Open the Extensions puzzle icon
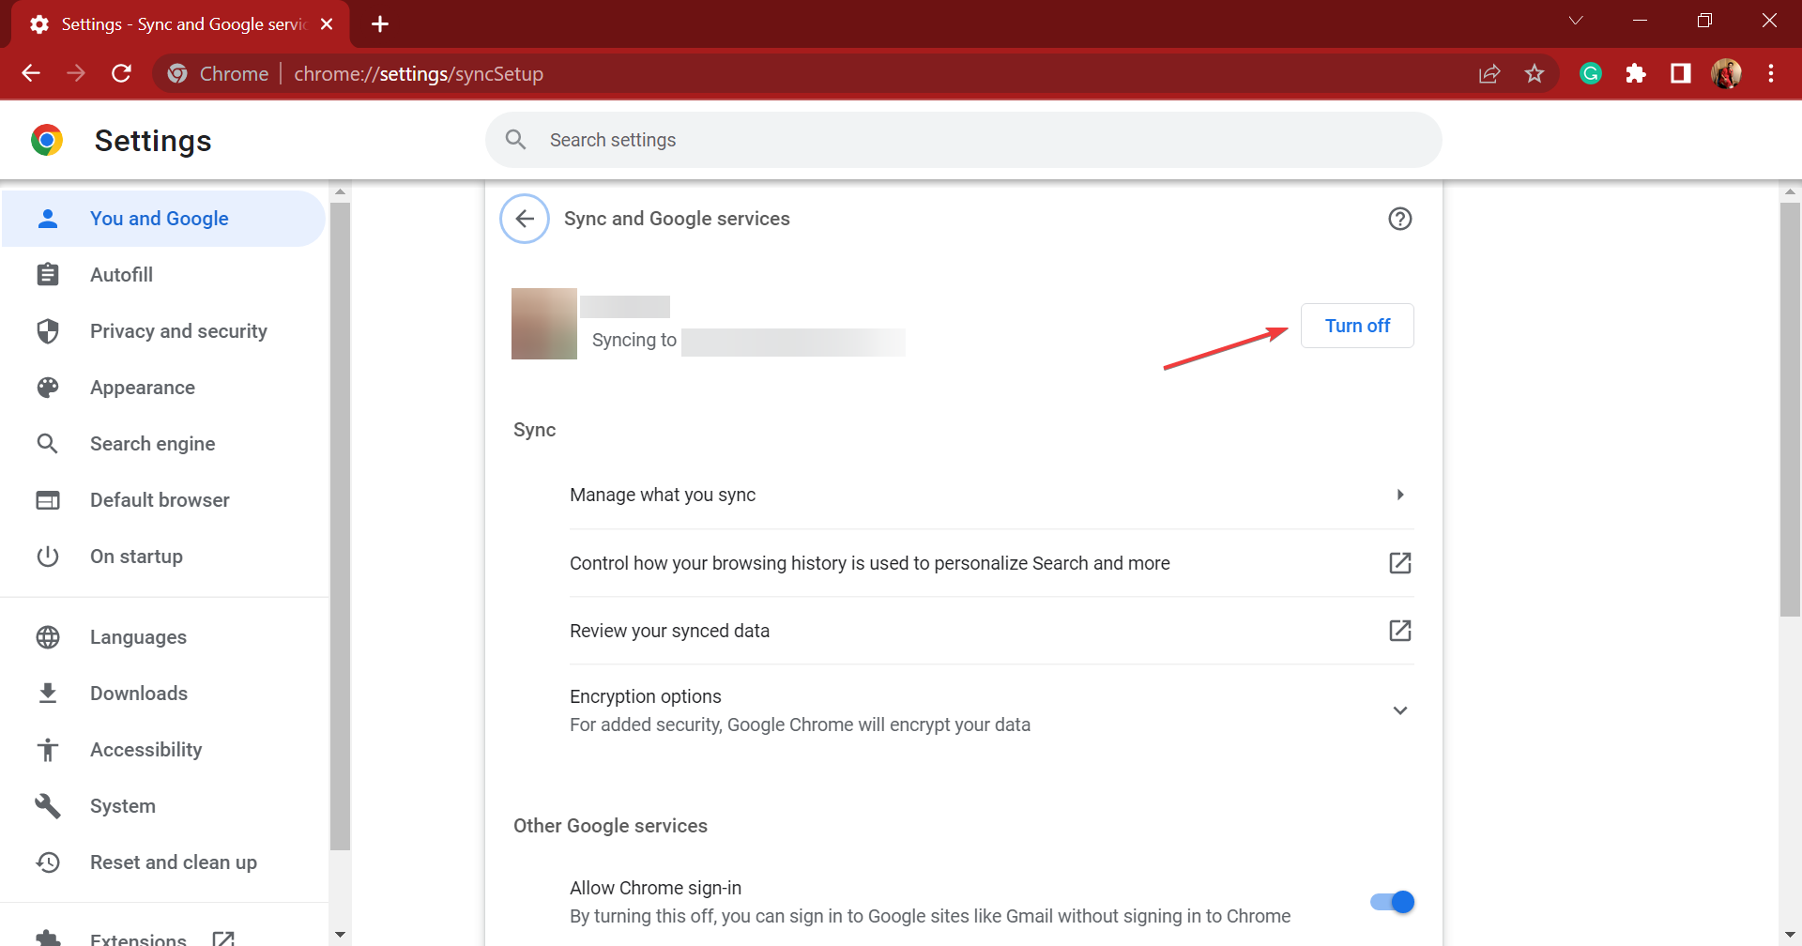 point(1636,73)
